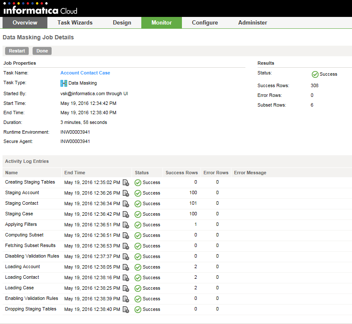The image size is (352, 324).
Task: Select the Creating Staging Tables entry name
Action: click(30, 182)
